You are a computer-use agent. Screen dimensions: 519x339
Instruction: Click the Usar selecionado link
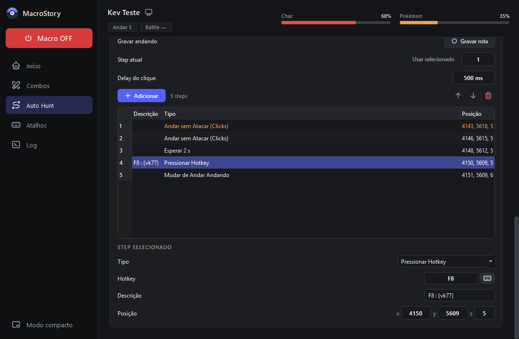click(433, 59)
